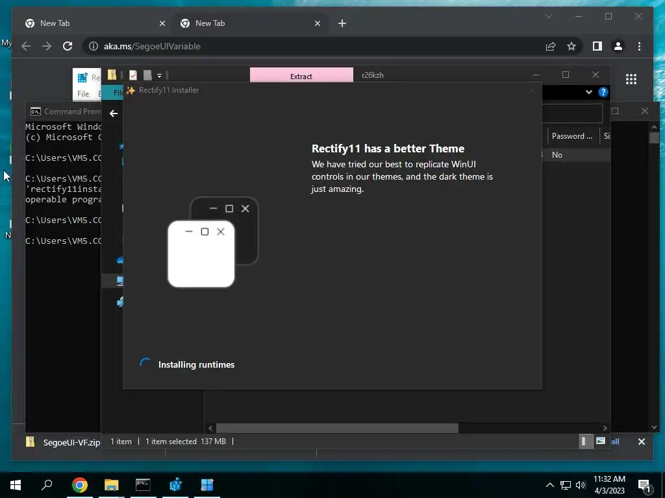The height and width of the screenshot is (498, 665).
Task: Open the taskbar clock and date
Action: (609, 485)
